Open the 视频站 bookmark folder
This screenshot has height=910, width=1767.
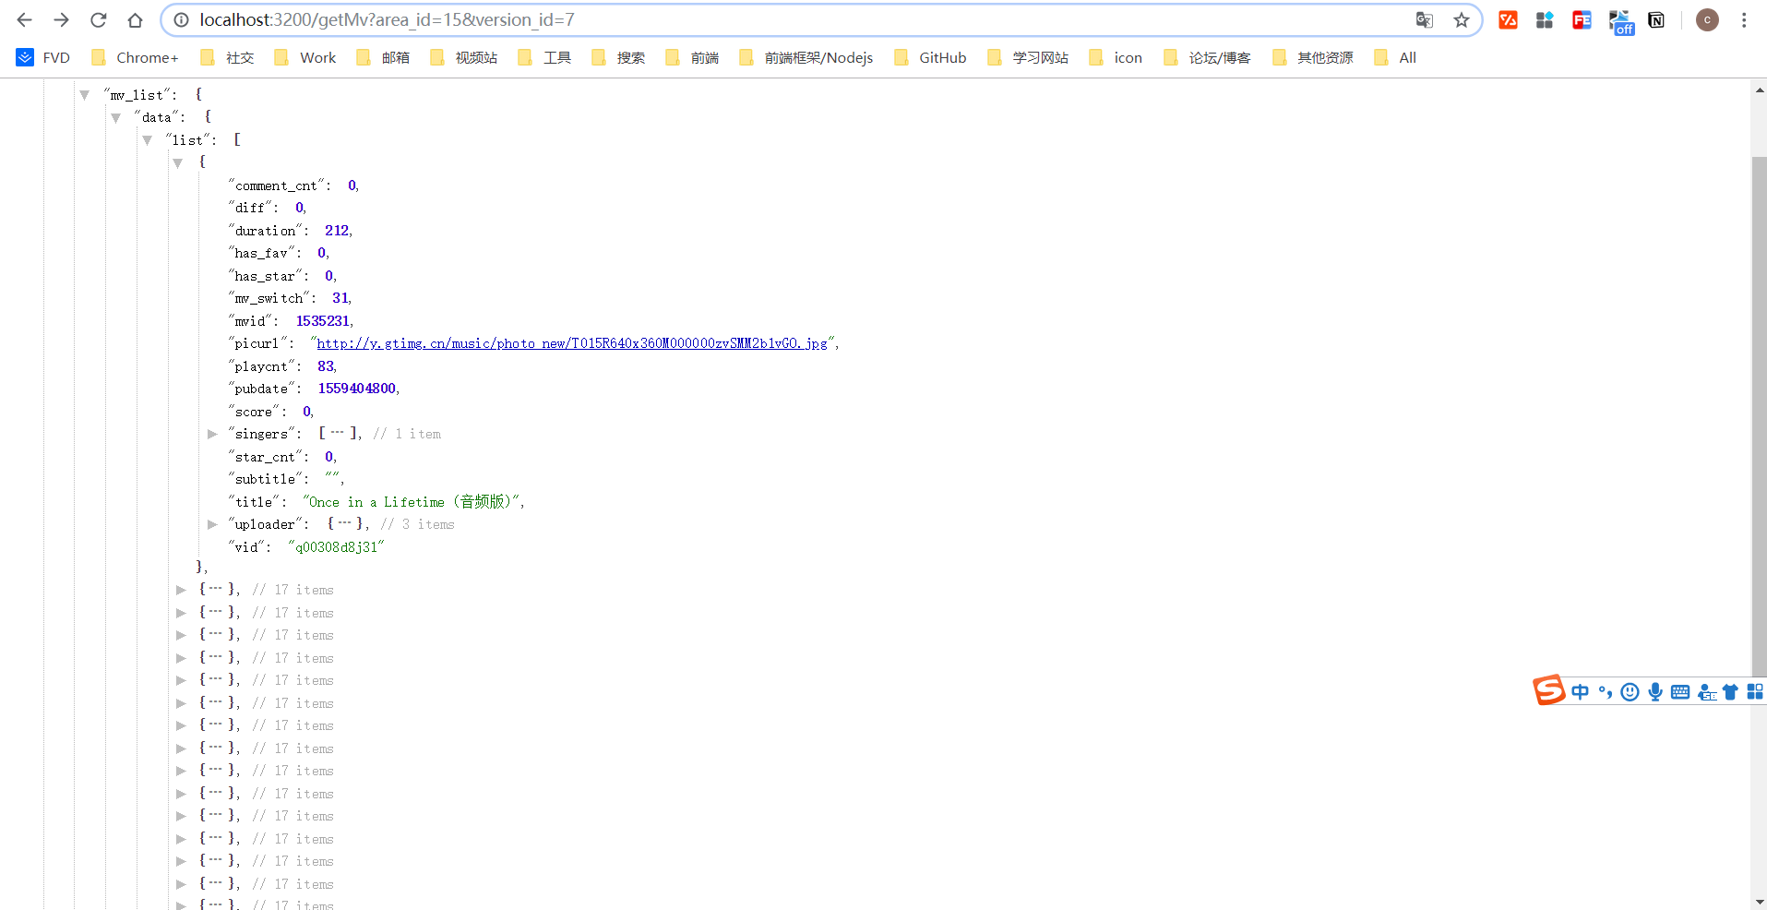(463, 57)
